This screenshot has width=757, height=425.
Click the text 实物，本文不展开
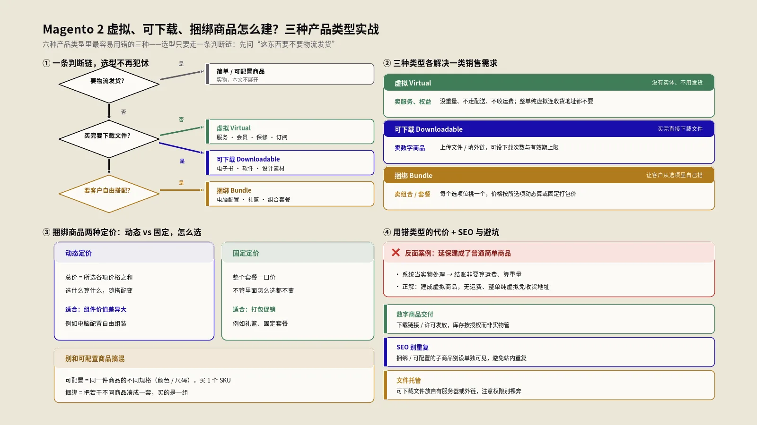[237, 79]
